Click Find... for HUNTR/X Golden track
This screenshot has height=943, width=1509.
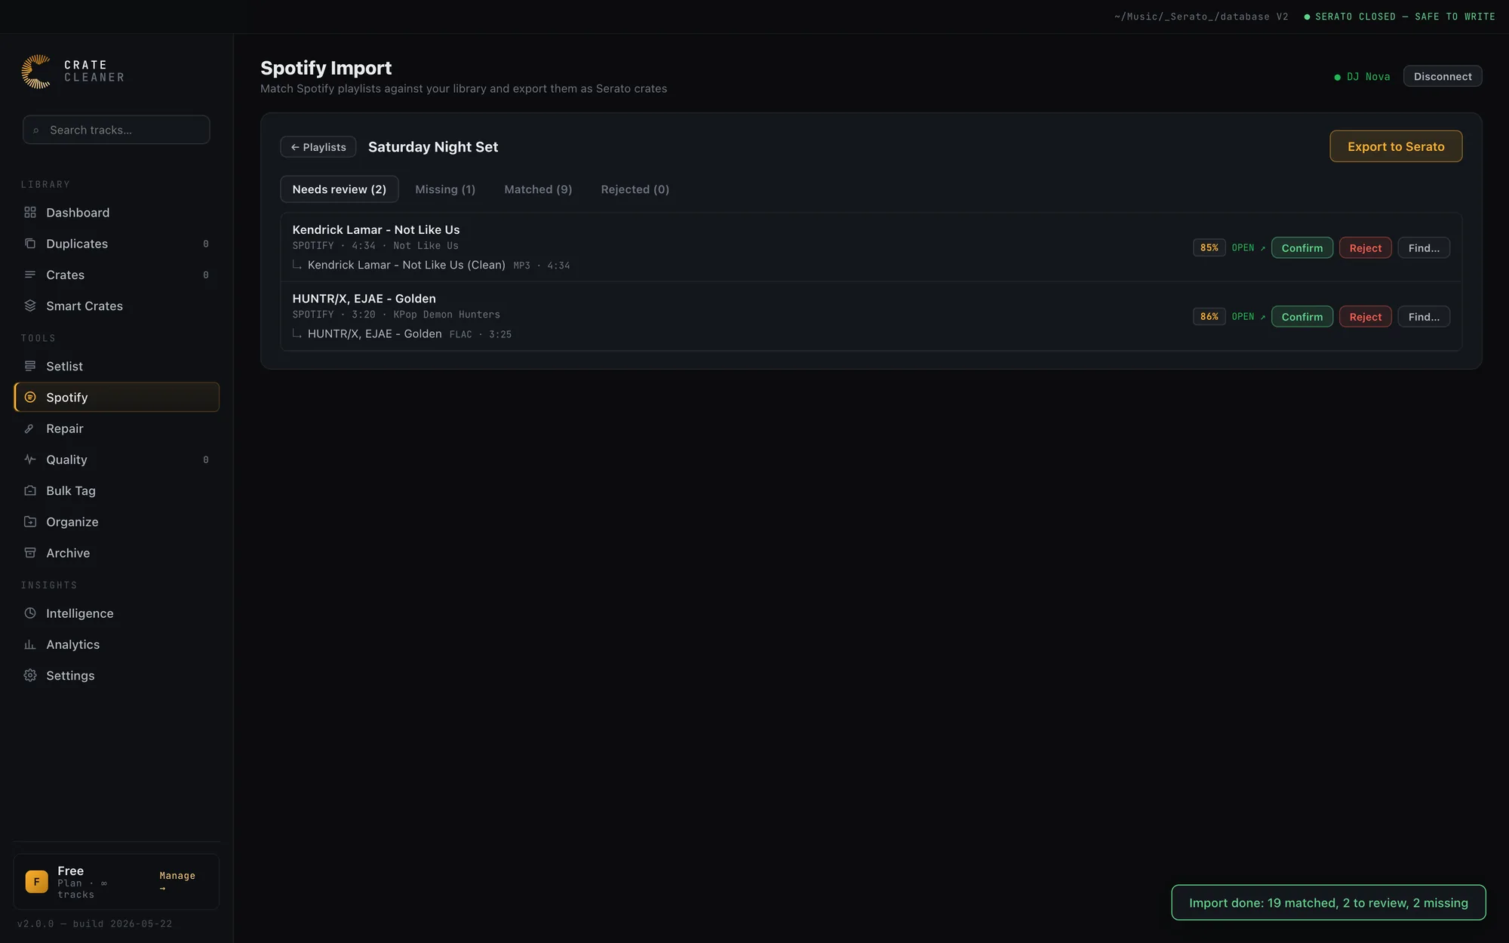1424,317
